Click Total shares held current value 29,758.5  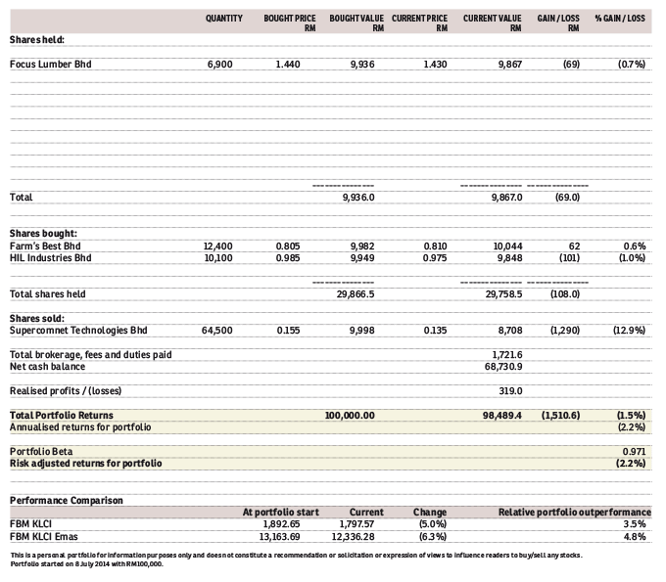(x=503, y=294)
